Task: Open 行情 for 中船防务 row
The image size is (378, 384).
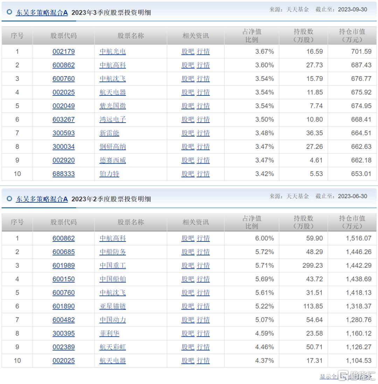Action: 203,252
